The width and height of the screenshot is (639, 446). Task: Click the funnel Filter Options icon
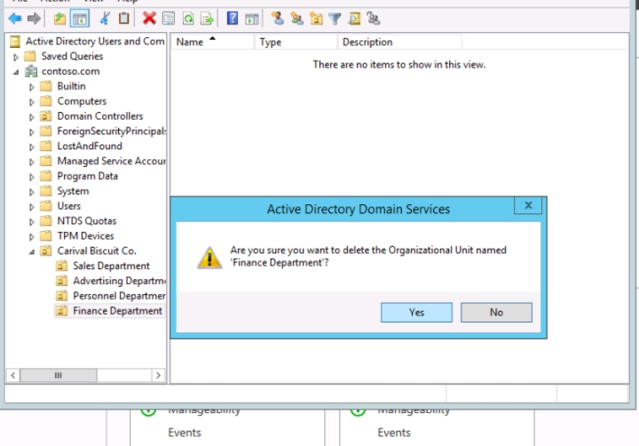[x=335, y=19]
